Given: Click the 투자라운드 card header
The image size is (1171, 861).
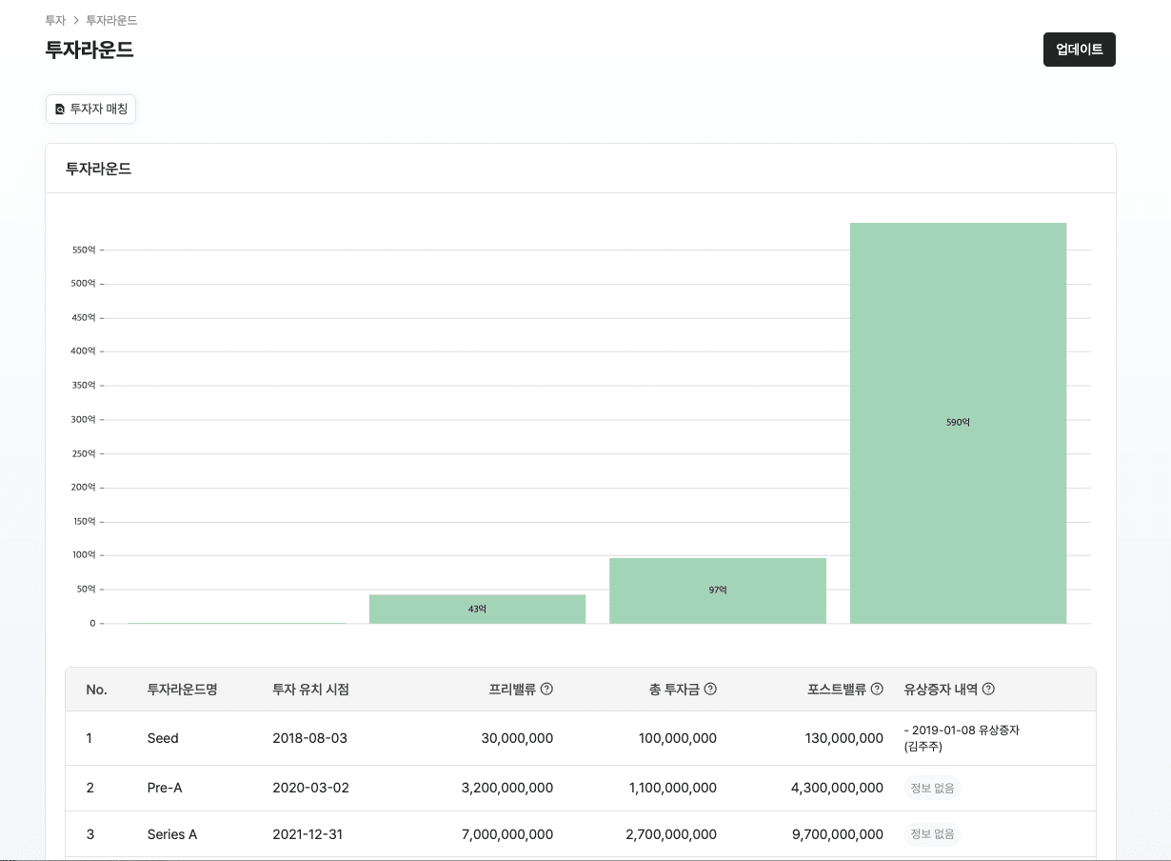Looking at the screenshot, I should [98, 169].
